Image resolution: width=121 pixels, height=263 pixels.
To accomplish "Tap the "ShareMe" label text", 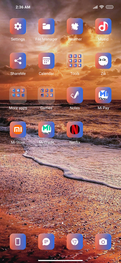I will click(18, 74).
